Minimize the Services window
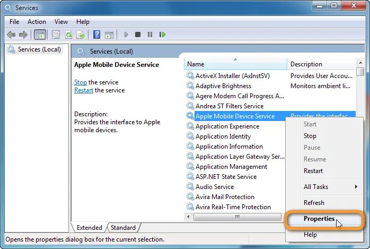This screenshot has height=249, width=370. 320,6
